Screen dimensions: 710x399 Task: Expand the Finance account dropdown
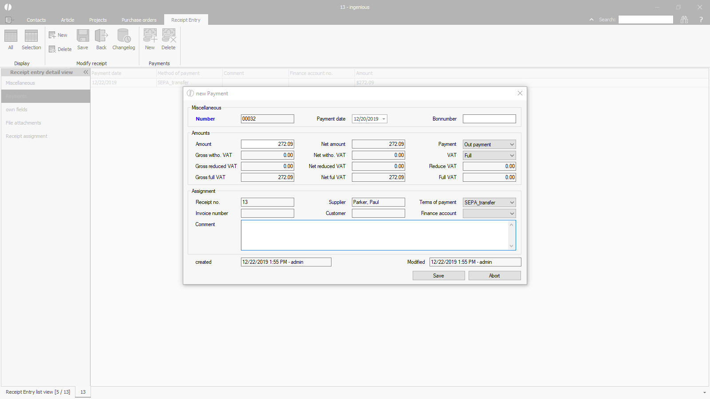(512, 214)
